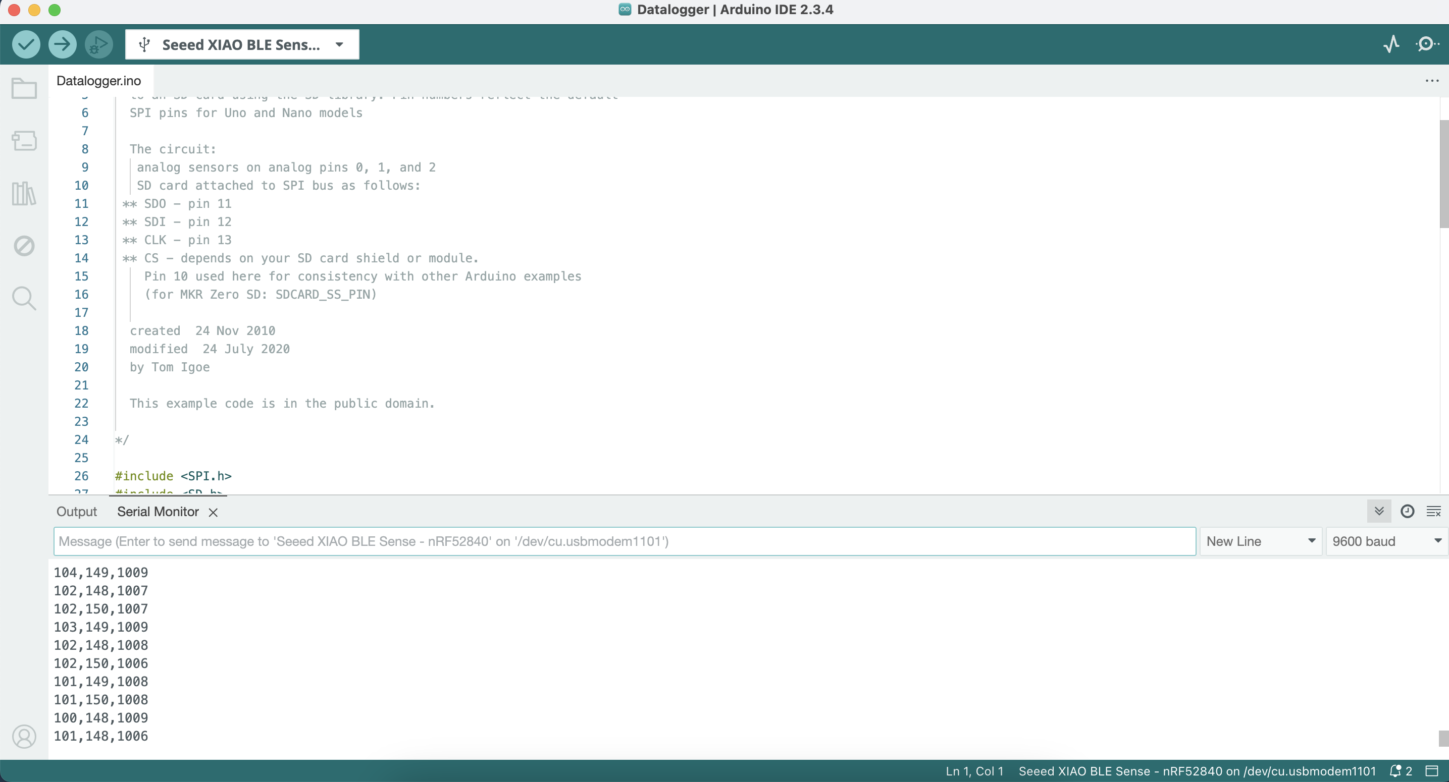Open the 9600 baud rate dropdown
1449x782 pixels.
click(1386, 541)
